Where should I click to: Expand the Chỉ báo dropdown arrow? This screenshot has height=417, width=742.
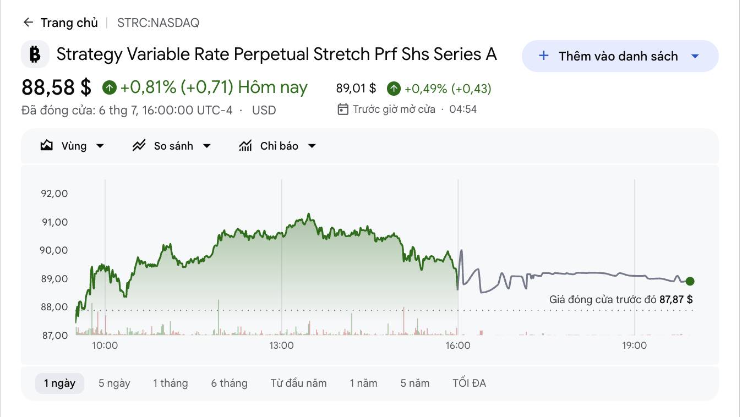312,146
